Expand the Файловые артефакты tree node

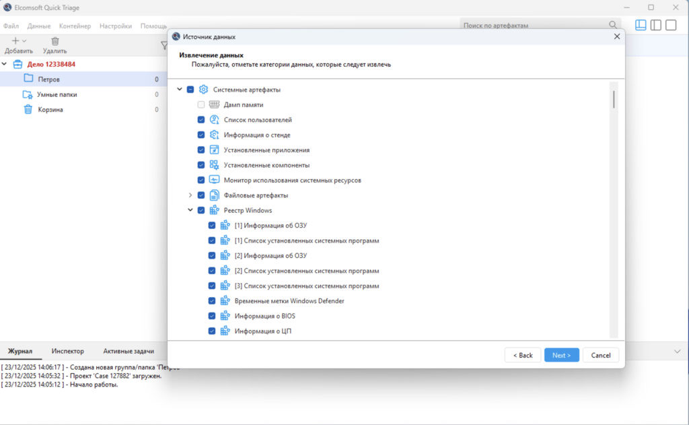[190, 195]
